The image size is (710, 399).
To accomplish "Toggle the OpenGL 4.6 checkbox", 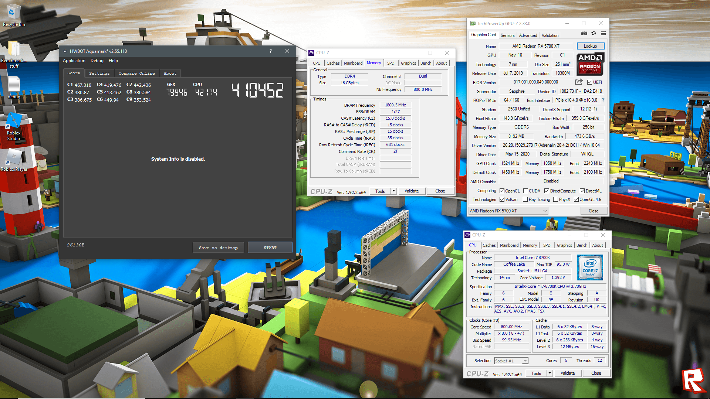I will 576,199.
